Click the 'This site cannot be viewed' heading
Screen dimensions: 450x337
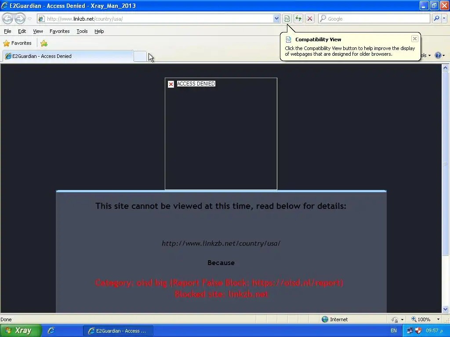click(x=221, y=206)
